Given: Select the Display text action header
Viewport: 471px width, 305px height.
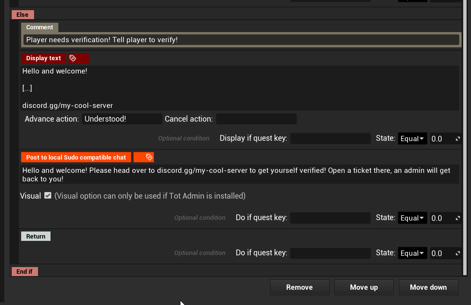Looking at the screenshot, I should click(x=43, y=58).
